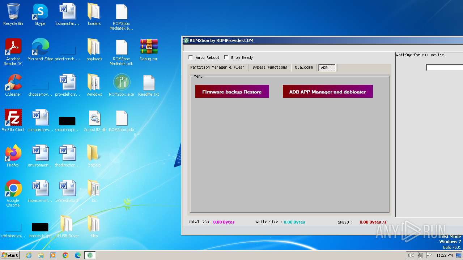Image resolution: width=463 pixels, height=260 pixels.
Task: Select the ROM2box.exe desktop icon
Action: pyautogui.click(x=122, y=85)
